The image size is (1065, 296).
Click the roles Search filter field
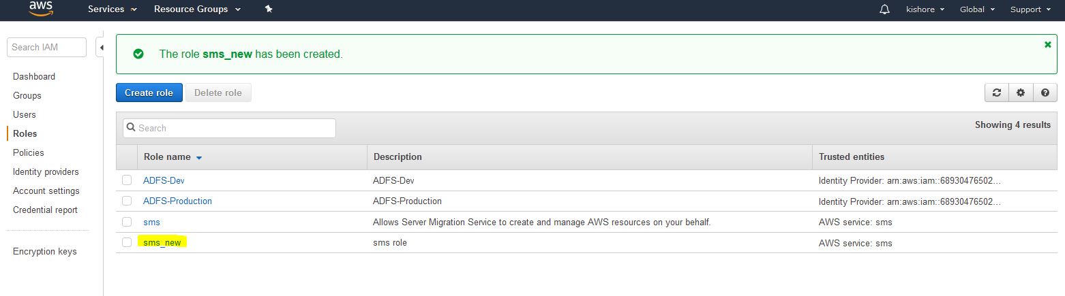230,128
